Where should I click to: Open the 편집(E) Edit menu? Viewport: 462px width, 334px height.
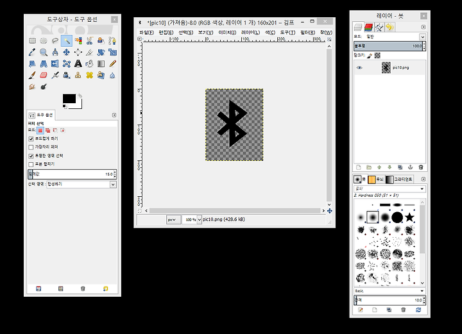point(166,32)
